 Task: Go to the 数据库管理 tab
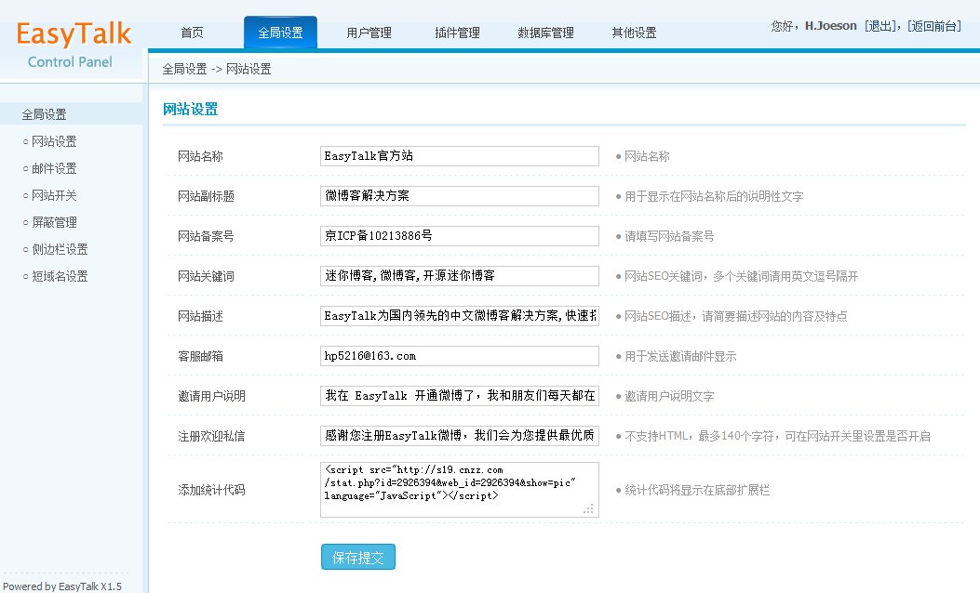coord(545,33)
